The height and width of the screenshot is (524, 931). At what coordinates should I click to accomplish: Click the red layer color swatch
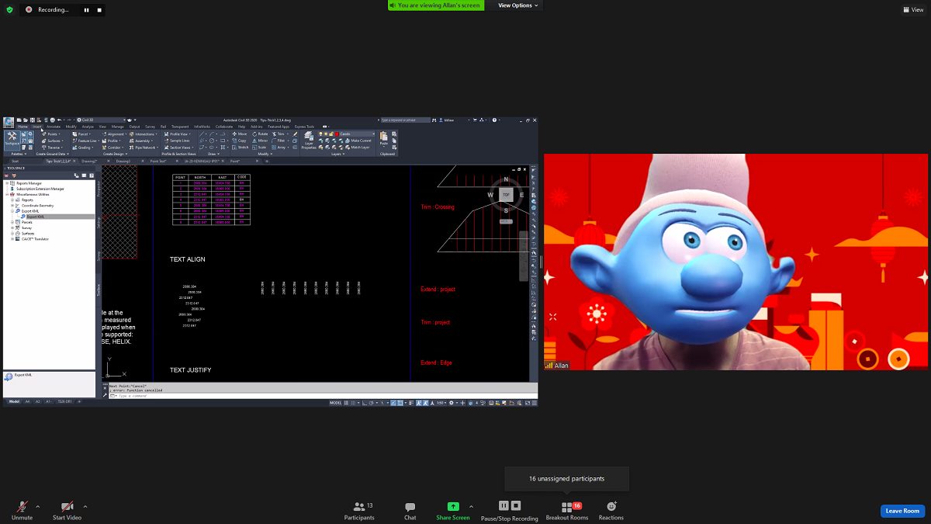[336, 134]
